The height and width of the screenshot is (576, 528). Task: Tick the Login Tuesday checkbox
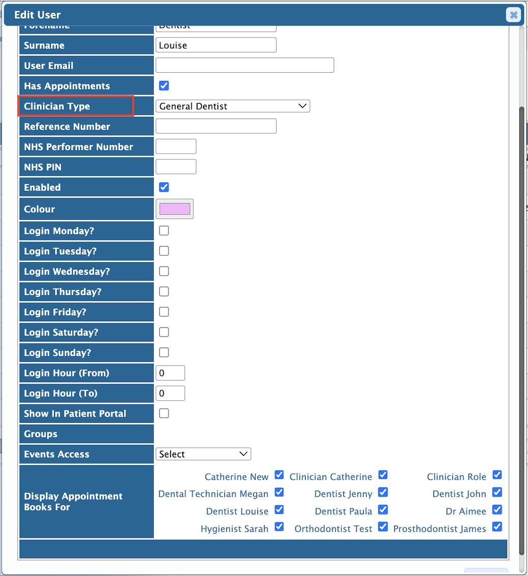pos(164,250)
